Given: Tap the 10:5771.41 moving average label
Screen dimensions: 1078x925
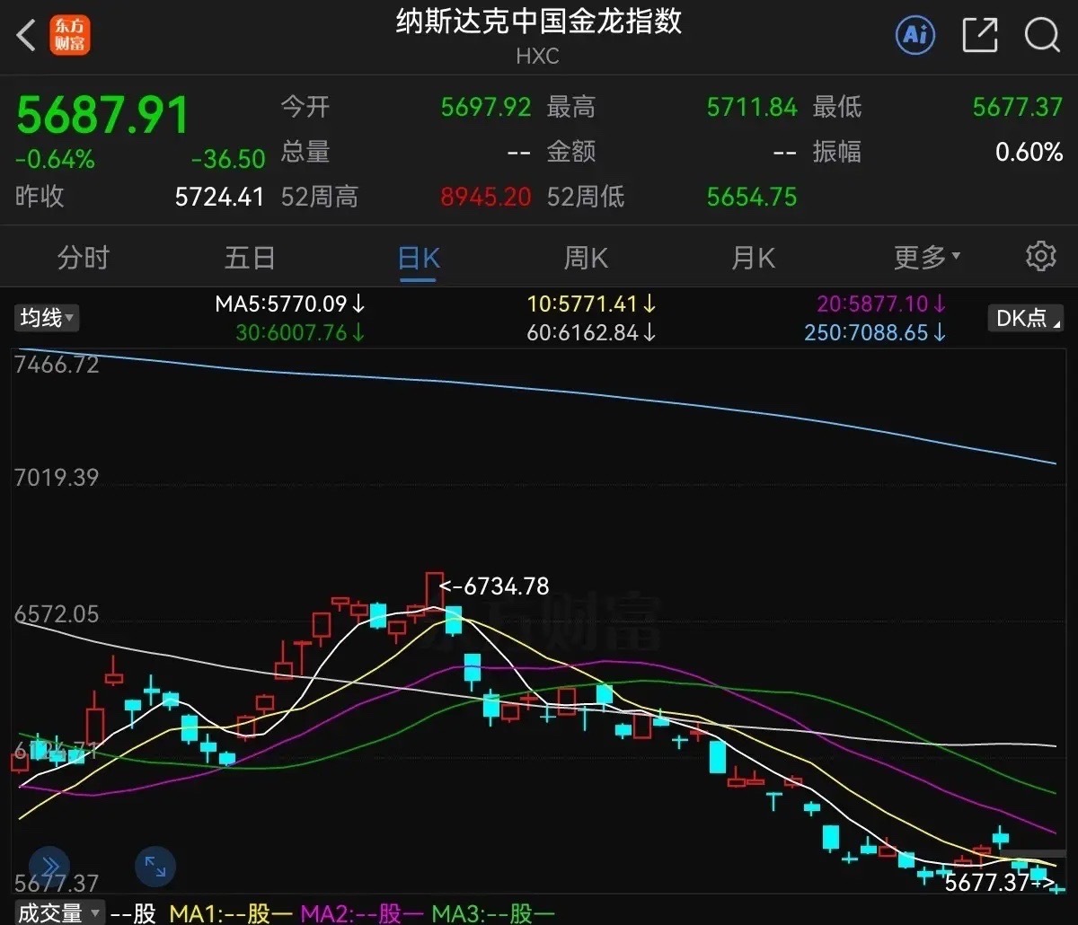Looking at the screenshot, I should click(x=592, y=304).
